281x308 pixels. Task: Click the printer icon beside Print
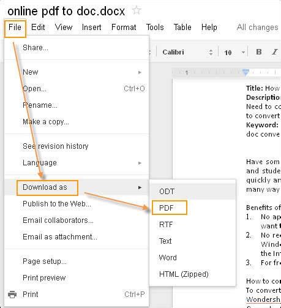tap(12, 295)
